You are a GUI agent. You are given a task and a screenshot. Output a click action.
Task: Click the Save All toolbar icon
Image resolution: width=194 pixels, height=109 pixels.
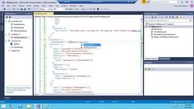click(25, 9)
